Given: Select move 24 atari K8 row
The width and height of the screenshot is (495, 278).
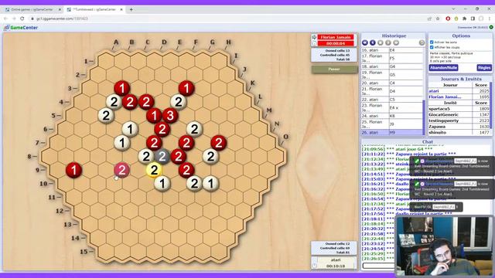Looking at the screenshot, I should tap(392, 116).
